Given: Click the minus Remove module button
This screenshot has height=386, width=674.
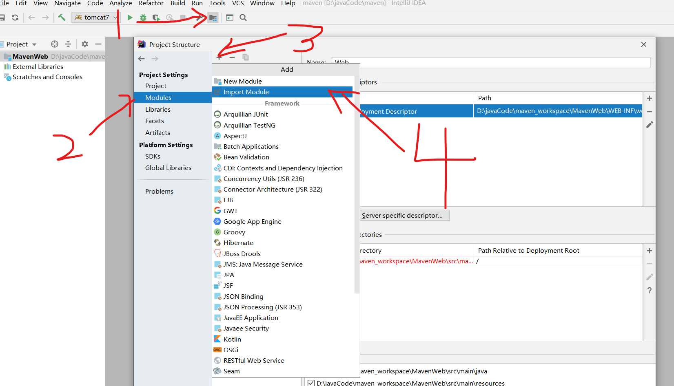Looking at the screenshot, I should [x=232, y=57].
